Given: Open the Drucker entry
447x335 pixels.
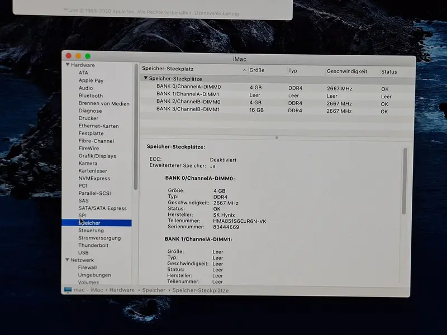Looking at the screenshot, I should [88, 118].
